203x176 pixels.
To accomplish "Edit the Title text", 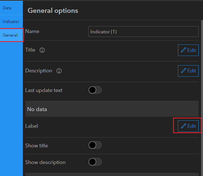I will (x=188, y=50).
